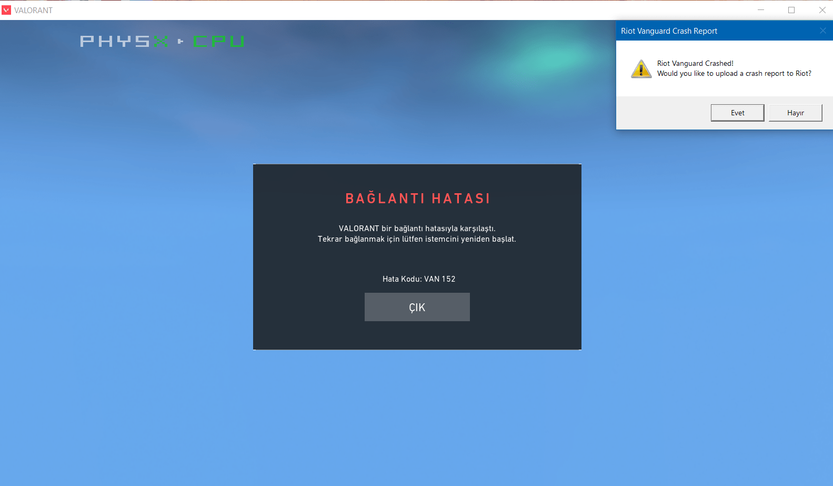Minimize the VALORANT window
Image resolution: width=833 pixels, height=486 pixels.
tap(761, 10)
